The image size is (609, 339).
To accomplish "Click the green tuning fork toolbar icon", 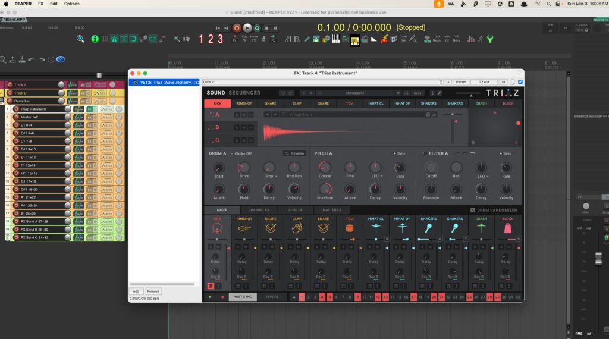I will tap(490, 39).
